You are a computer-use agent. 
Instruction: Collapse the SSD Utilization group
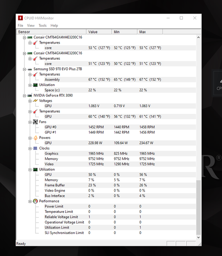pyautogui.click(x=30, y=85)
